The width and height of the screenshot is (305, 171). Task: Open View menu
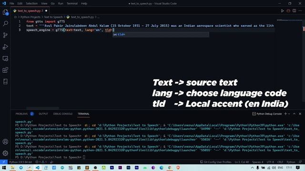pyautogui.click(x=44, y=3)
